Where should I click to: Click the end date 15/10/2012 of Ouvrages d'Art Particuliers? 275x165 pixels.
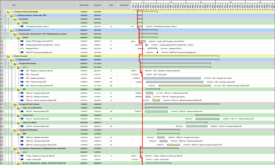coord(98,130)
